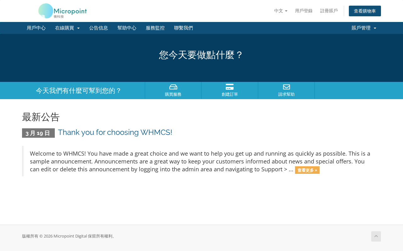Screen dimensions: 403x251
Task: Click the hard drive icon for 購買服務
Action: (x=173, y=87)
